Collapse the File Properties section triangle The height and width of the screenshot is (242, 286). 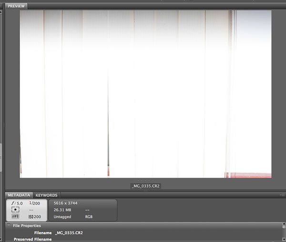(x=9, y=225)
